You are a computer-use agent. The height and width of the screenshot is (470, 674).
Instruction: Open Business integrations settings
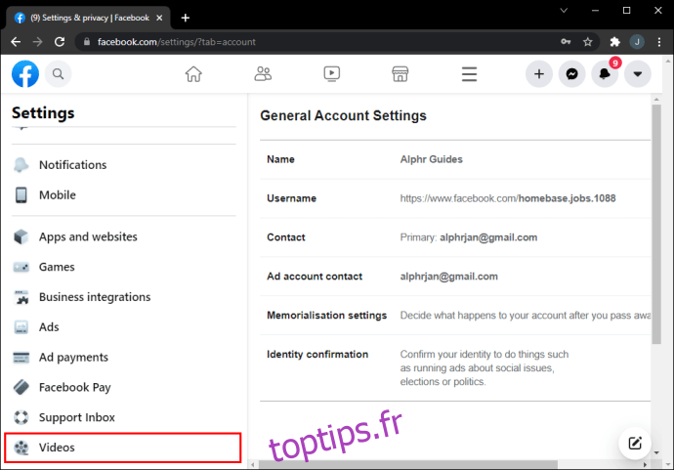(124, 297)
